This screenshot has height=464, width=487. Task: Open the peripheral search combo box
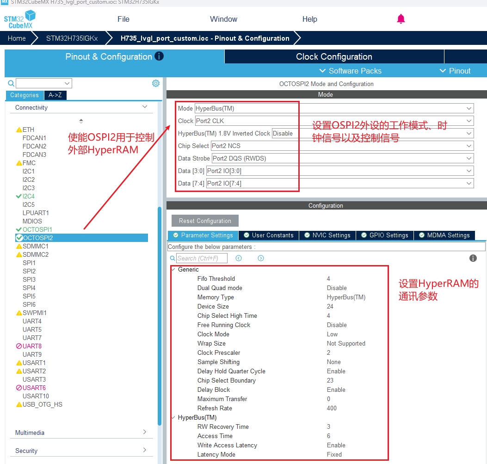(x=44, y=83)
